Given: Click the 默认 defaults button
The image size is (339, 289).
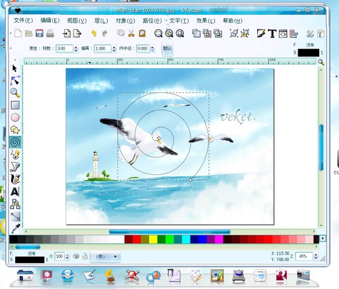Looking at the screenshot, I should click(167, 49).
